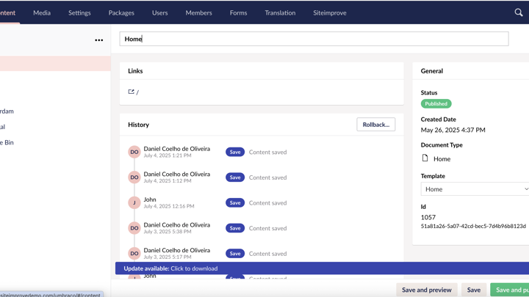The width and height of the screenshot is (529, 297).
Task: Click the Save badge on John's entry
Action: [x=235, y=203]
